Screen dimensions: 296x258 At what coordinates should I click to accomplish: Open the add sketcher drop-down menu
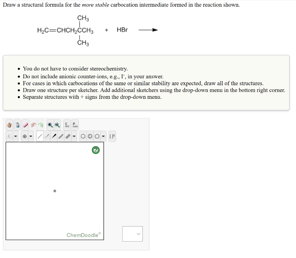coord(132,234)
